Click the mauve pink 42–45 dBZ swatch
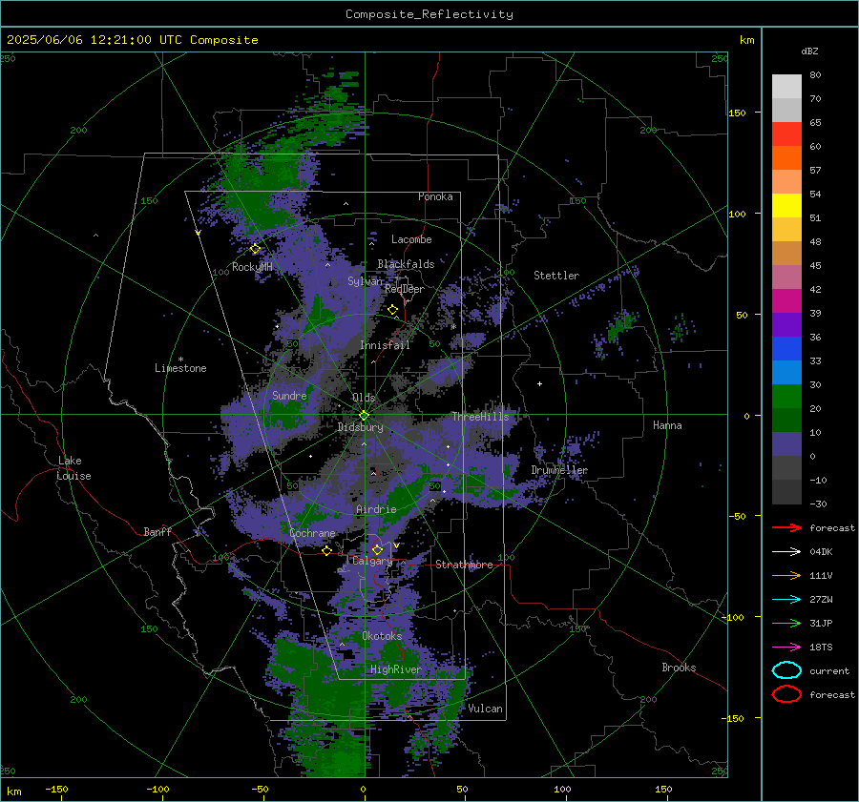 pos(786,277)
